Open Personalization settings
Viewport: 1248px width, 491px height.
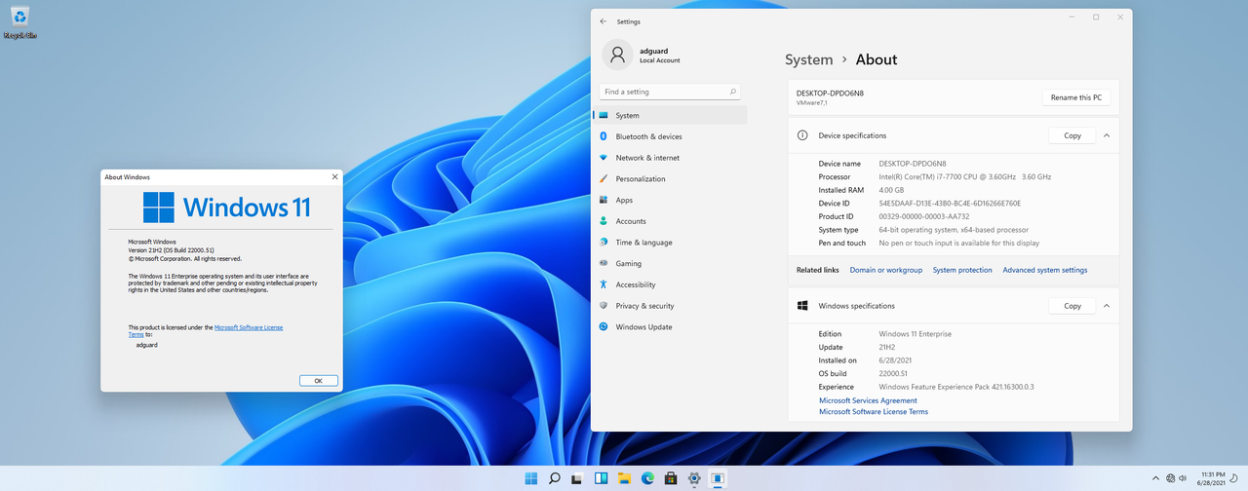(x=670, y=178)
